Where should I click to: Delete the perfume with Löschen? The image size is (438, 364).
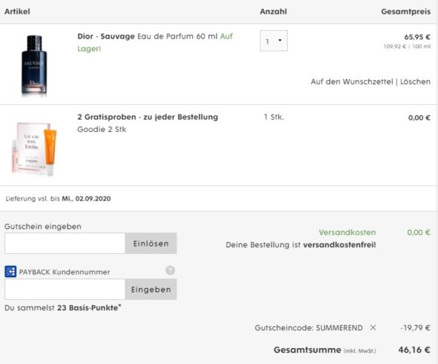415,82
